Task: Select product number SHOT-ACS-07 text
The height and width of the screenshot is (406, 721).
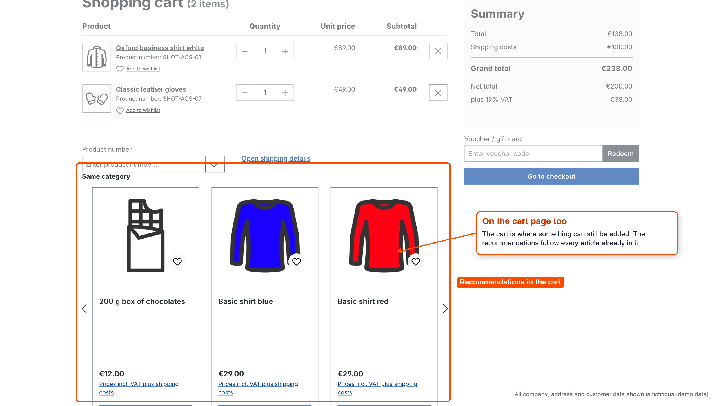Action: tap(182, 99)
